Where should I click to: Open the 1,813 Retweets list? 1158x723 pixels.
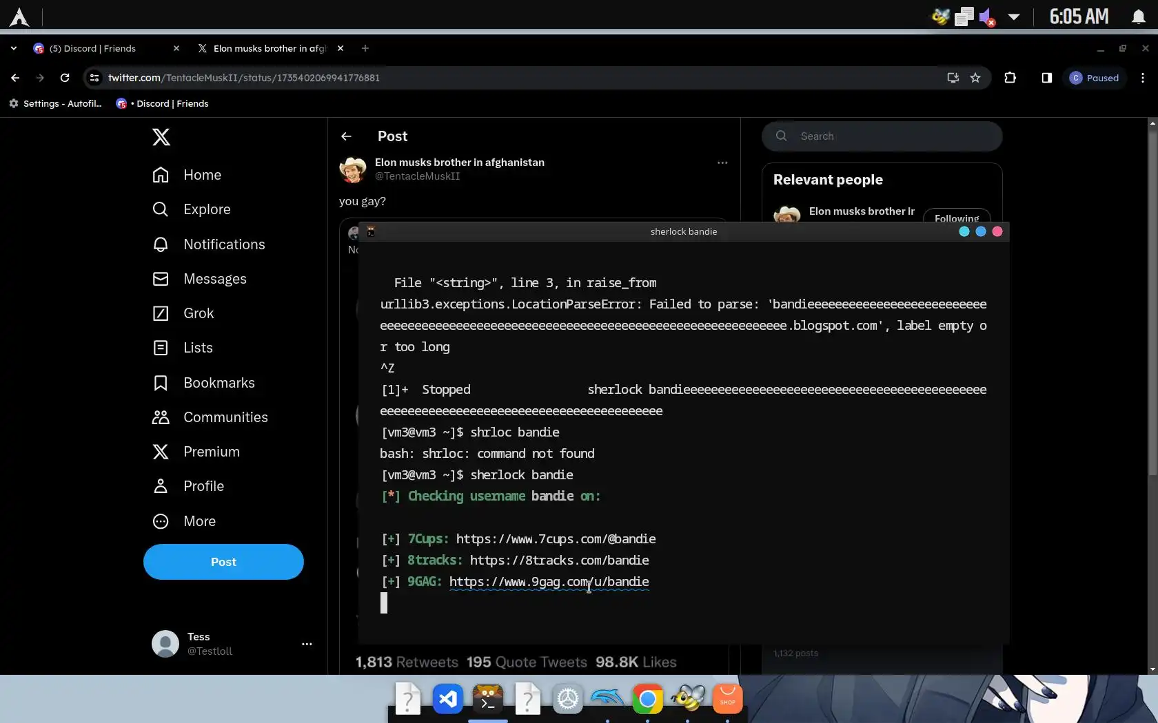pos(407,662)
